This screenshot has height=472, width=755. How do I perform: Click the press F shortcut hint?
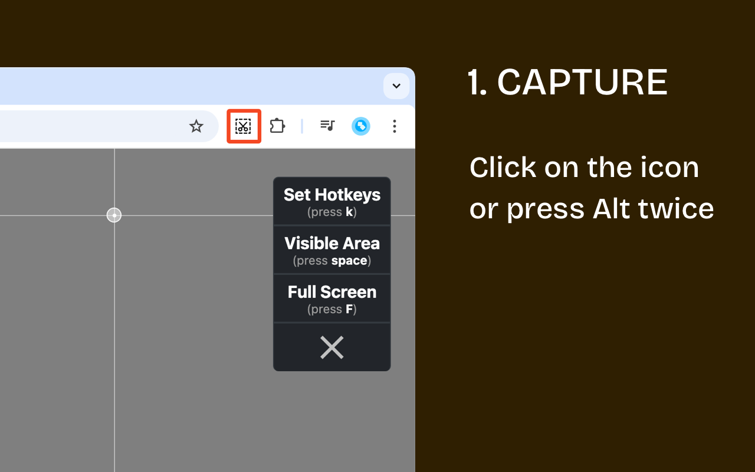(x=331, y=309)
